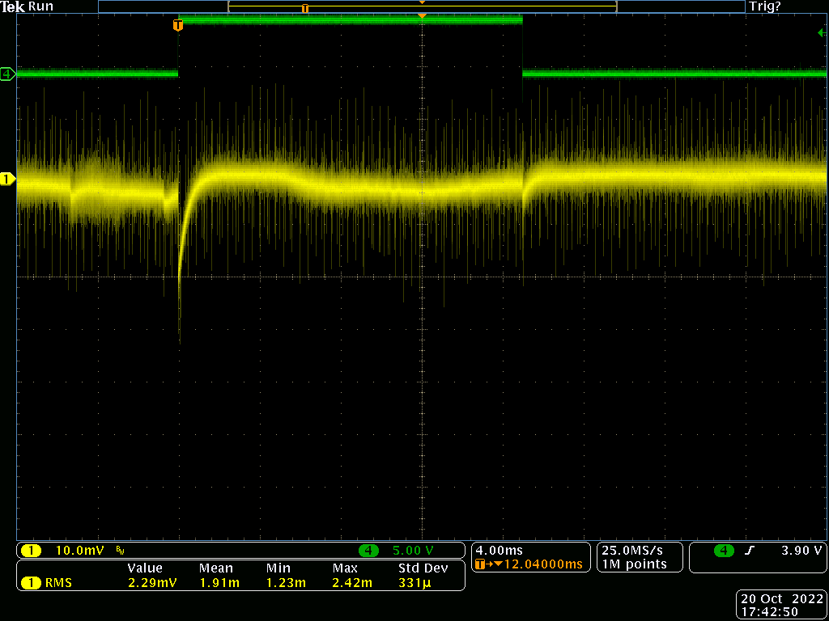
Task: Click the date and time display
Action: tap(781, 606)
